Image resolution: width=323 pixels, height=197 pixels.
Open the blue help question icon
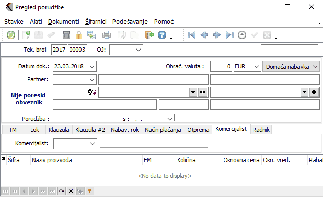pyautogui.click(x=162, y=35)
